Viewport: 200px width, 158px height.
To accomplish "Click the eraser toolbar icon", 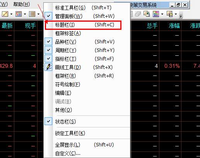I will (138, 14).
